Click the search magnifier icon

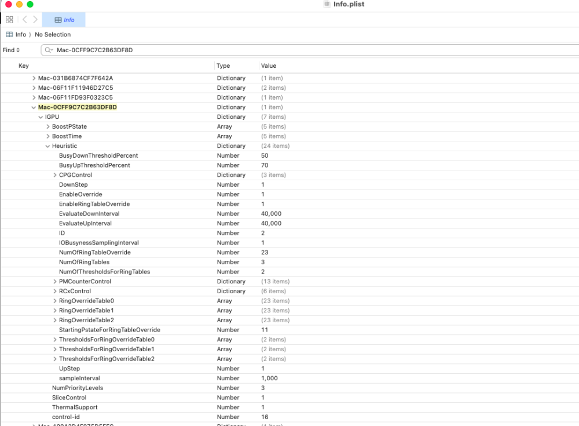49,50
